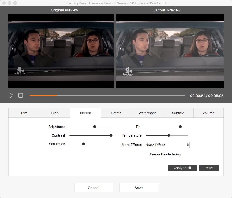
Task: Click the Enable Deinterlacing label text
Action: click(165, 154)
